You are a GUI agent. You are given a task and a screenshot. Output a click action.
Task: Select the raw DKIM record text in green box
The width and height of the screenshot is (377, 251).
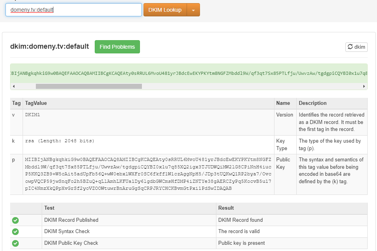(x=189, y=73)
